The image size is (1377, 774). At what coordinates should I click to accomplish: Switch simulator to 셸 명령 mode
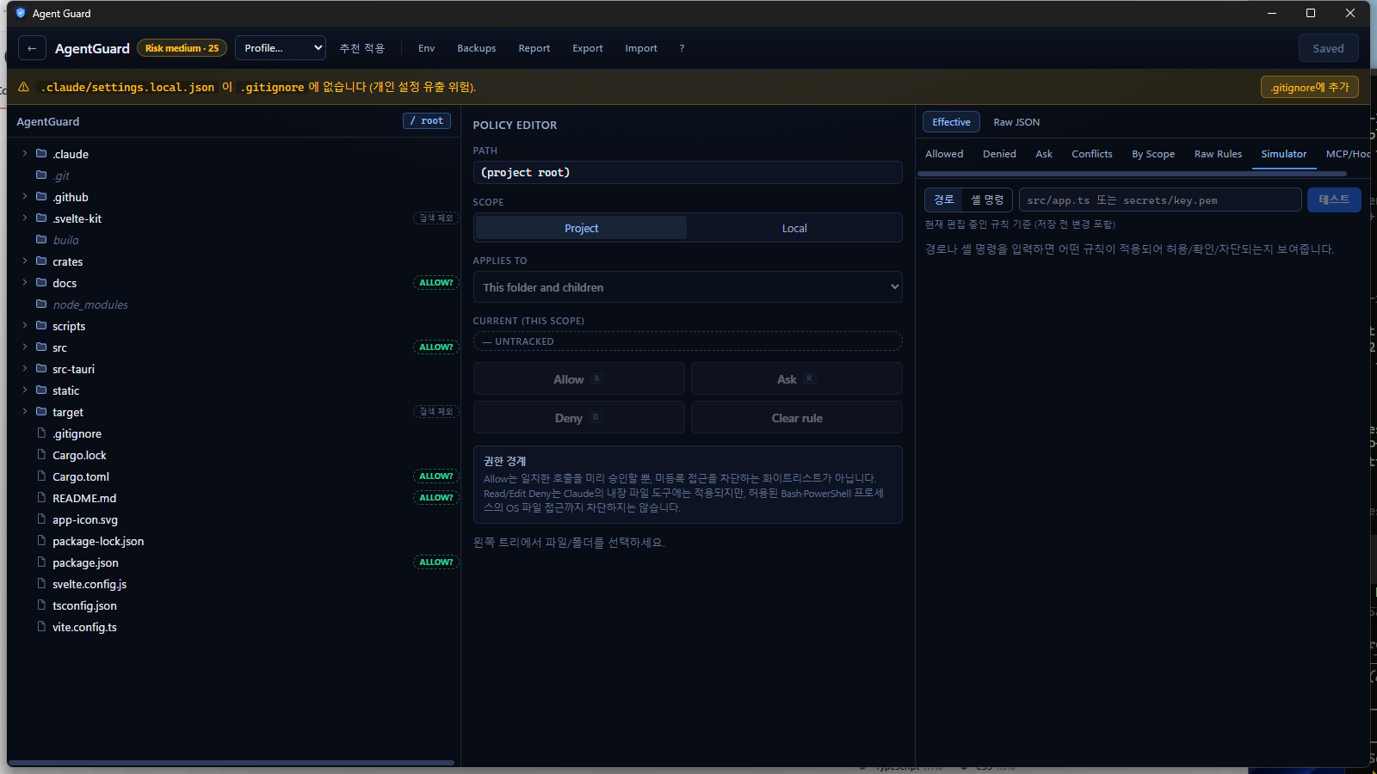pyautogui.click(x=987, y=200)
